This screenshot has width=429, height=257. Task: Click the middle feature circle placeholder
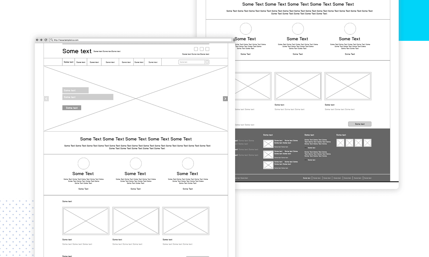pos(136,164)
